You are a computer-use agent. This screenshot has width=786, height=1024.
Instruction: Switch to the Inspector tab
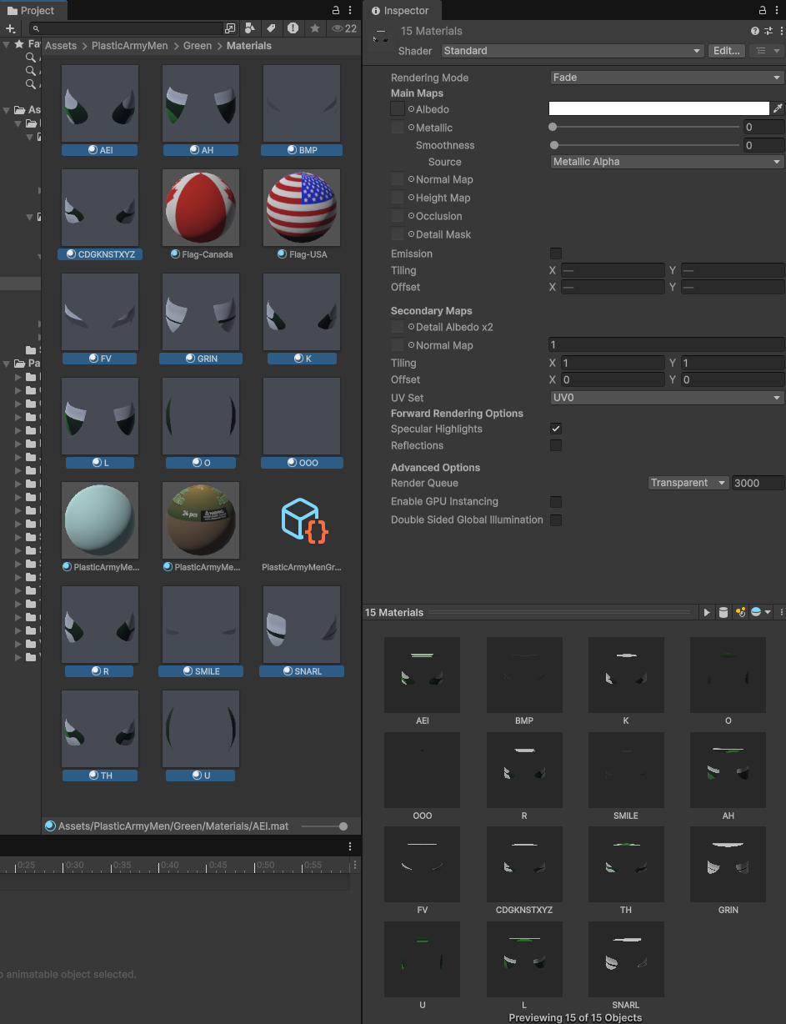(x=401, y=11)
